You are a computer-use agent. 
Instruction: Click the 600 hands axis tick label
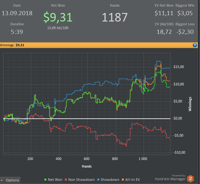87,159
